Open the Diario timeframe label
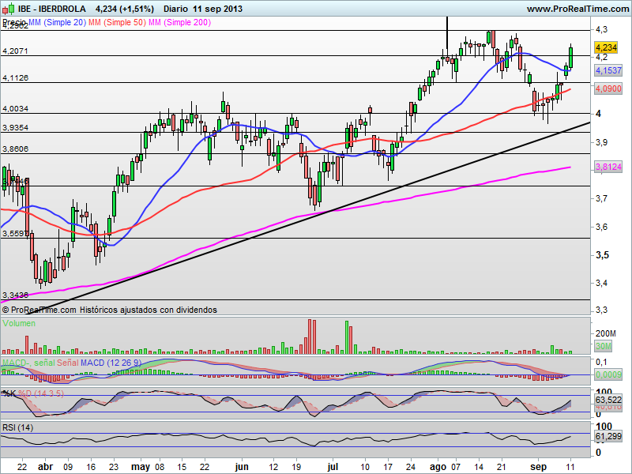Screen dimensions: 632x474 coord(175,9)
